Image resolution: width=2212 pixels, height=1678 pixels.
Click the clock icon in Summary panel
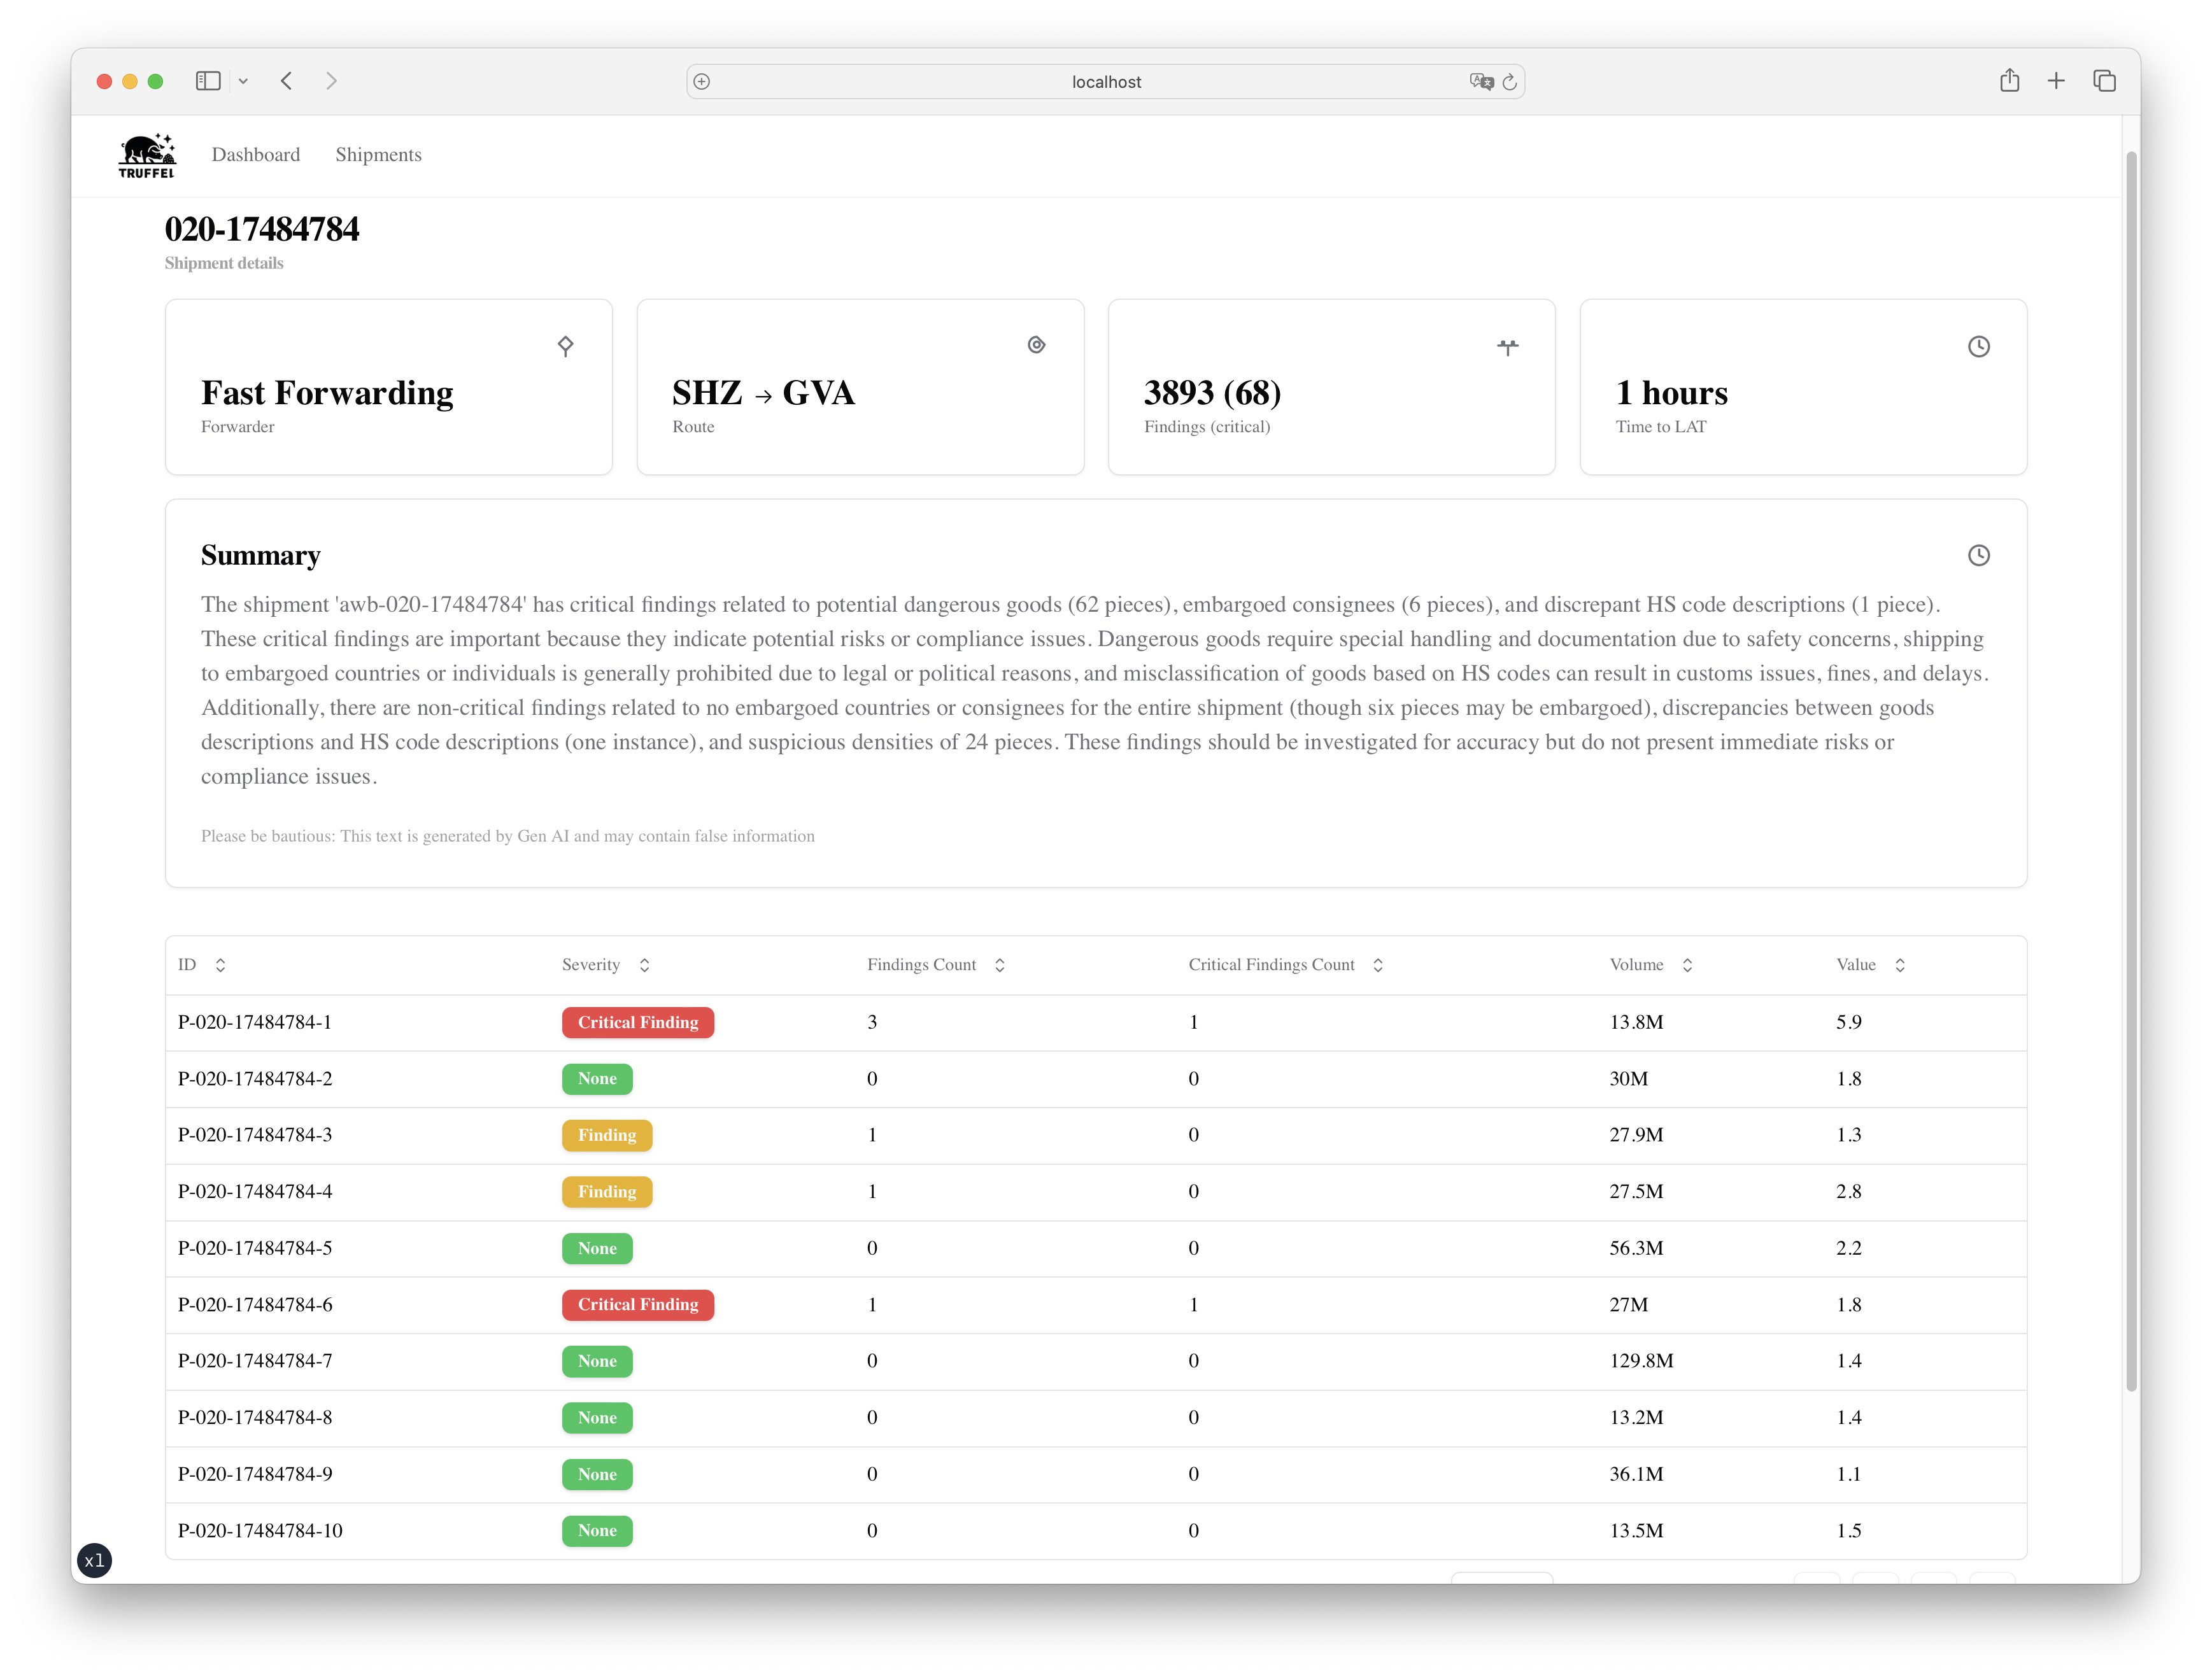[x=1978, y=555]
